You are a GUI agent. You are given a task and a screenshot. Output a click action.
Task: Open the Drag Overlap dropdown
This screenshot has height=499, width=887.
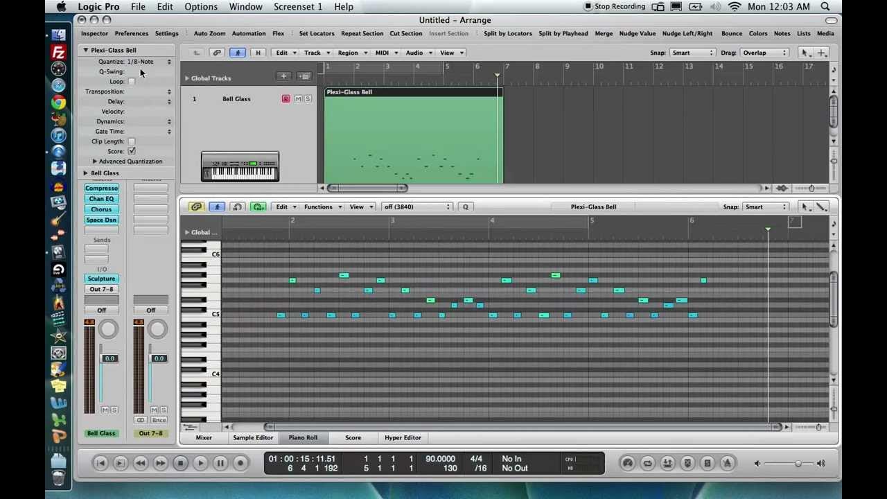pos(764,53)
